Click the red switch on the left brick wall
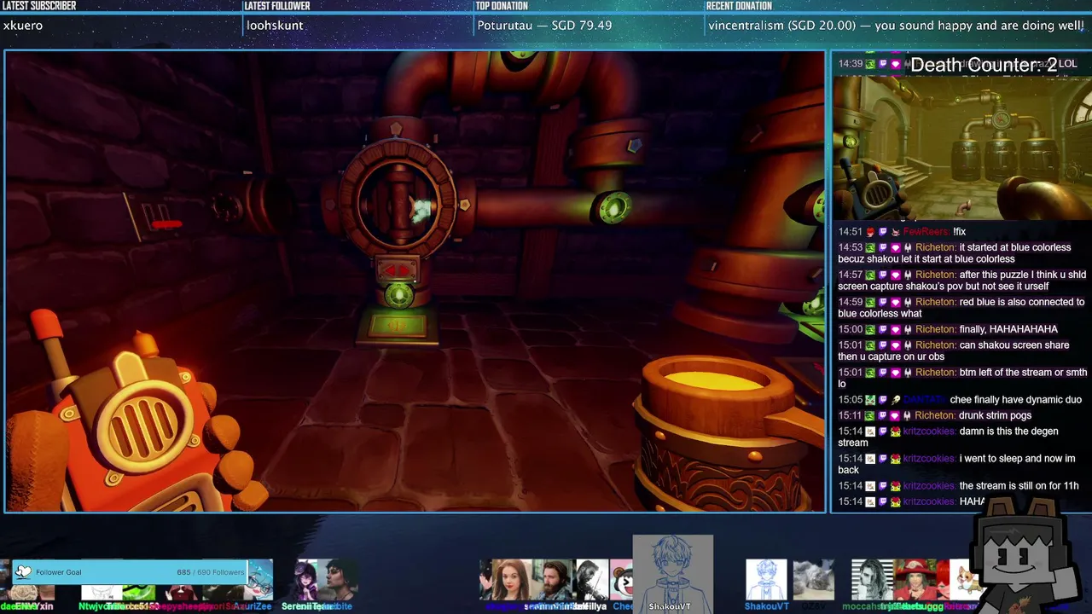Screen dimensions: 1092x614 [166, 224]
